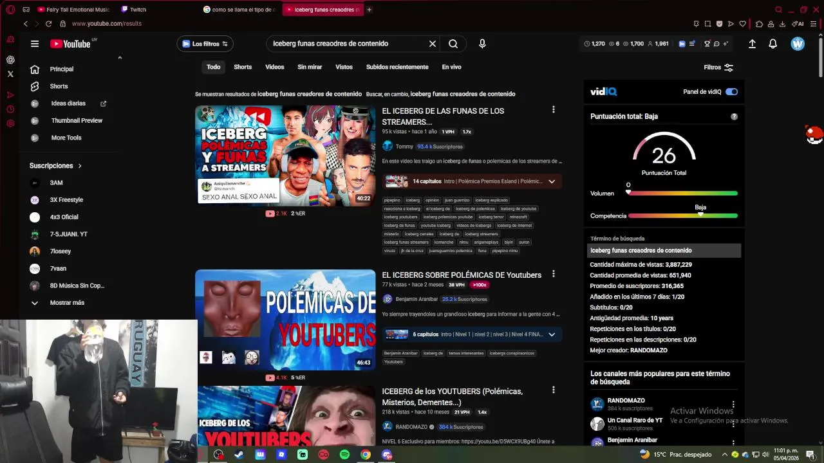This screenshot has width=824, height=463.
Task: Open options for RANDOMAZO popular channel
Action: click(x=733, y=404)
